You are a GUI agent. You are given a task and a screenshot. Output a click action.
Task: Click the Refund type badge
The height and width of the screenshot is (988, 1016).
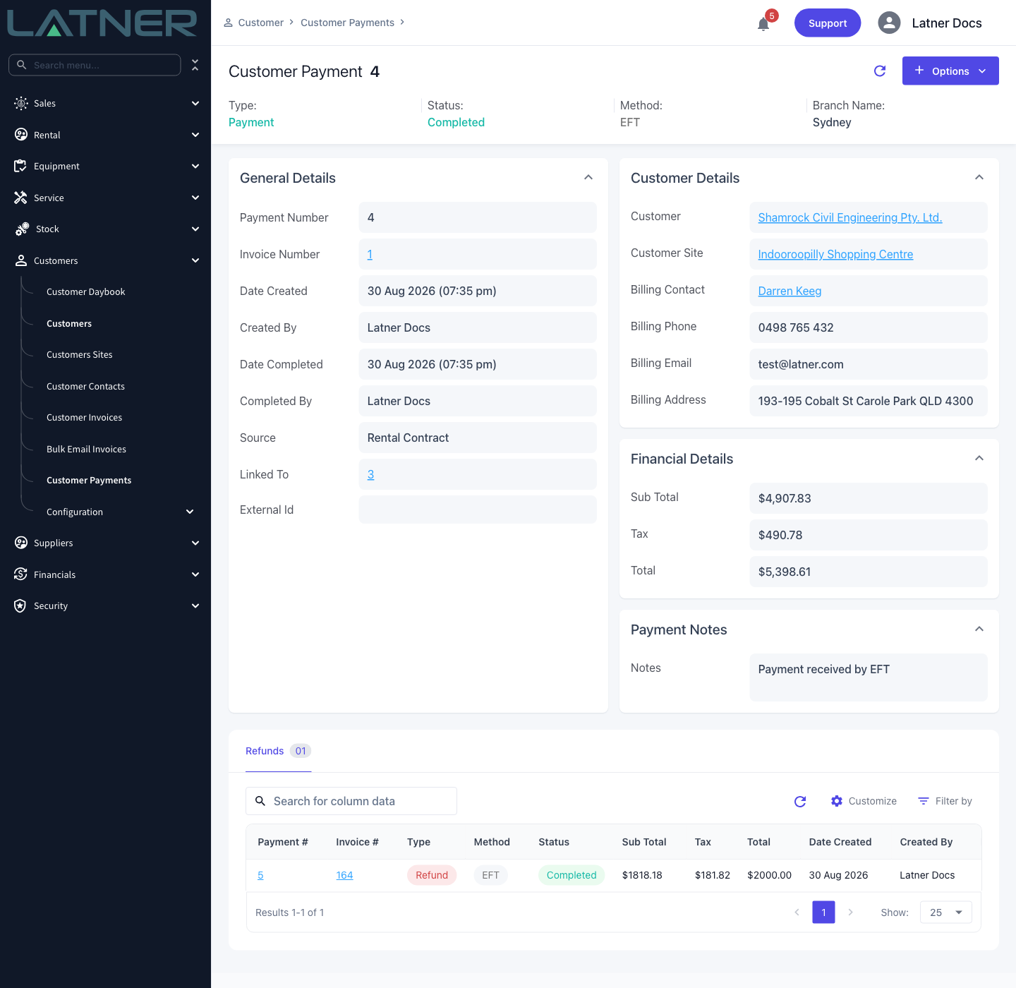tap(432, 875)
